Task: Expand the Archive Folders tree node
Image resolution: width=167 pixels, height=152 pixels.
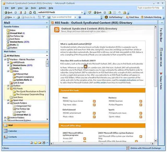Action: point(5,117)
